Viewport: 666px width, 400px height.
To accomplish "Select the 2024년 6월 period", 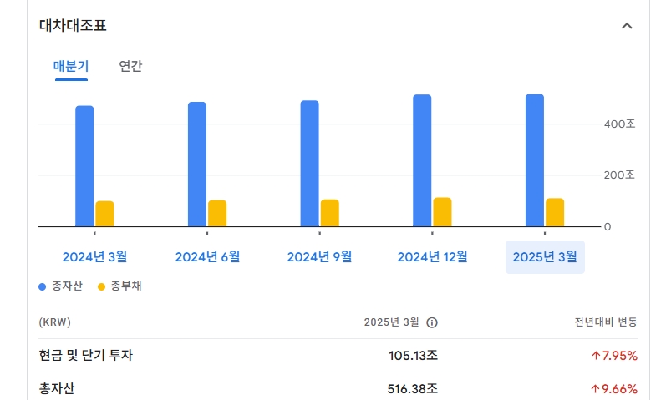I will point(207,257).
